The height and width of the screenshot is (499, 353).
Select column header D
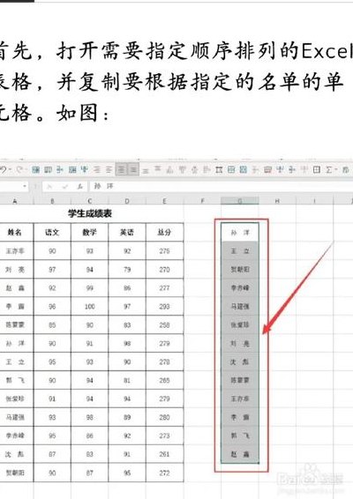click(x=127, y=201)
